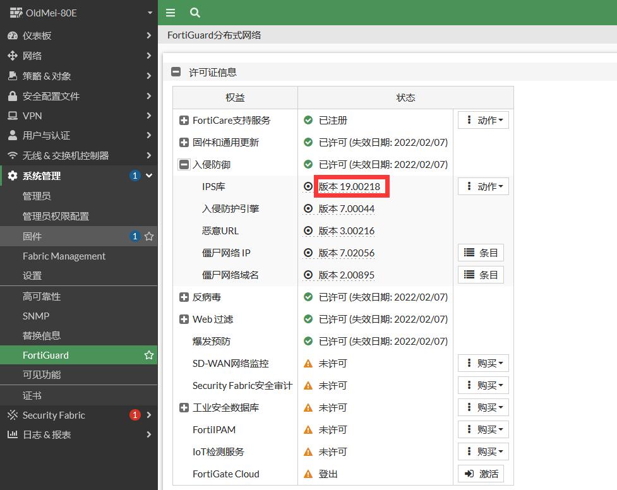Expand the VPN menu chevron
This screenshot has height=490, width=617.
click(x=149, y=116)
